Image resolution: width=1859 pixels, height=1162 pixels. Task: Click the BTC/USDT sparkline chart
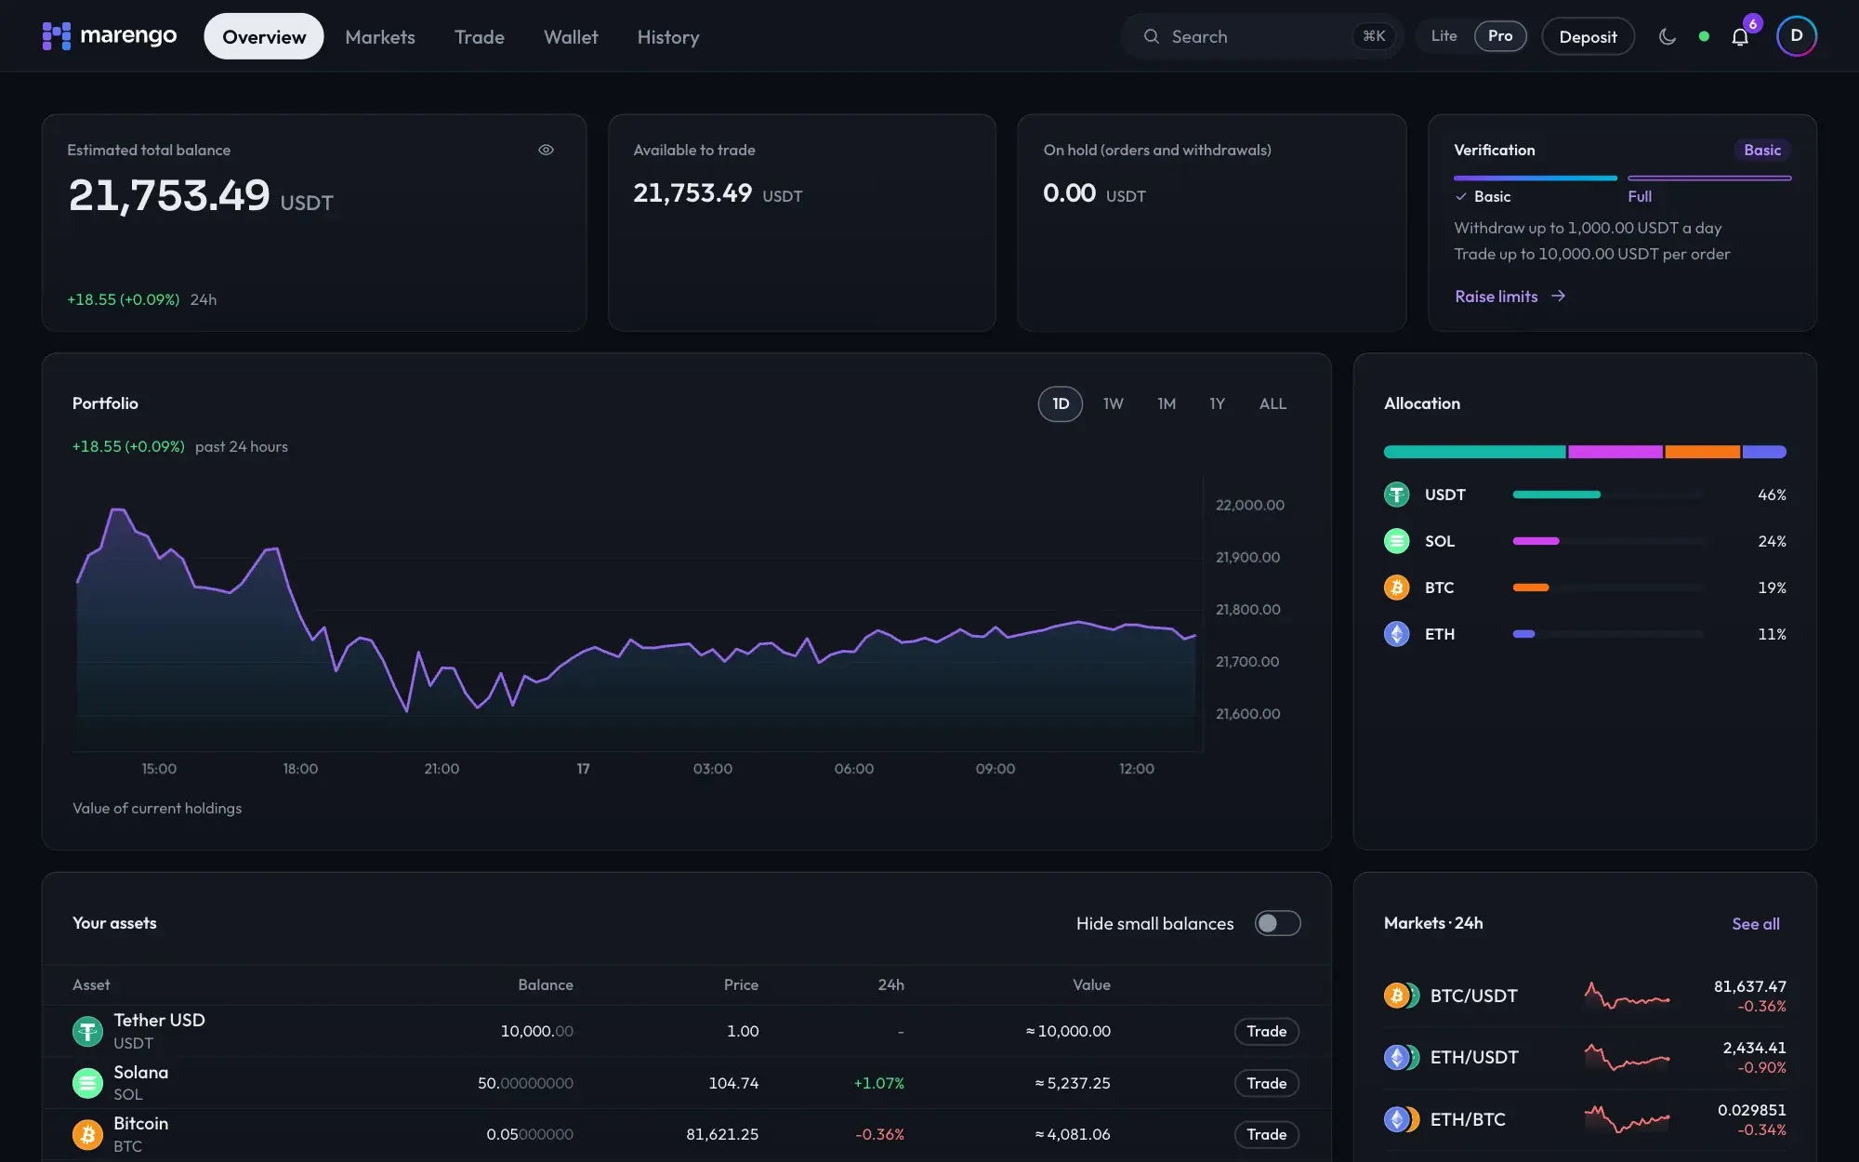[x=1627, y=996]
